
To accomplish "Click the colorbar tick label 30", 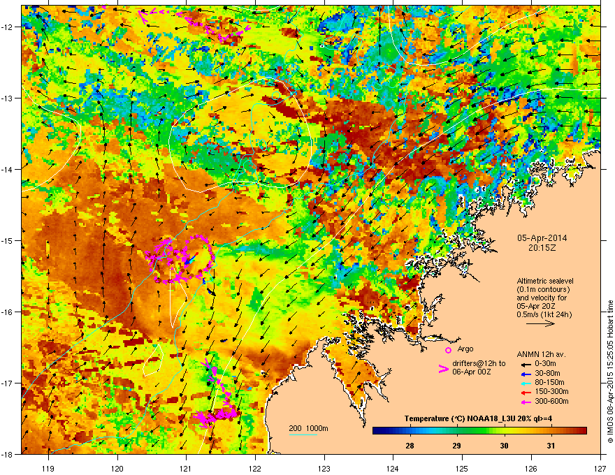I will tap(505, 446).
